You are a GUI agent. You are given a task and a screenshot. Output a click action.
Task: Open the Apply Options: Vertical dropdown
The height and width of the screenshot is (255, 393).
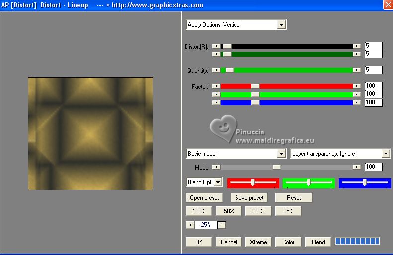pyautogui.click(x=236, y=25)
